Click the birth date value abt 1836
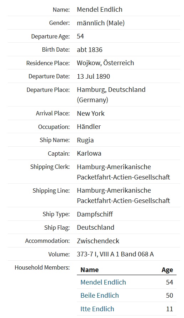This screenshot has height=318, width=184. [90, 50]
